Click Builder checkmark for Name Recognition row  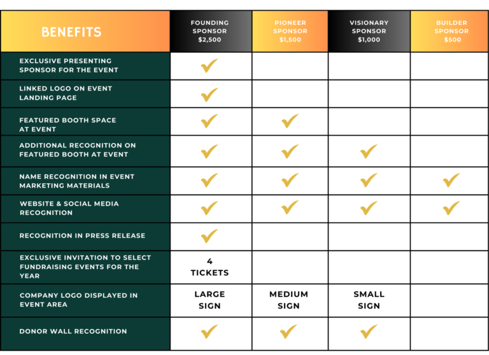(451, 181)
